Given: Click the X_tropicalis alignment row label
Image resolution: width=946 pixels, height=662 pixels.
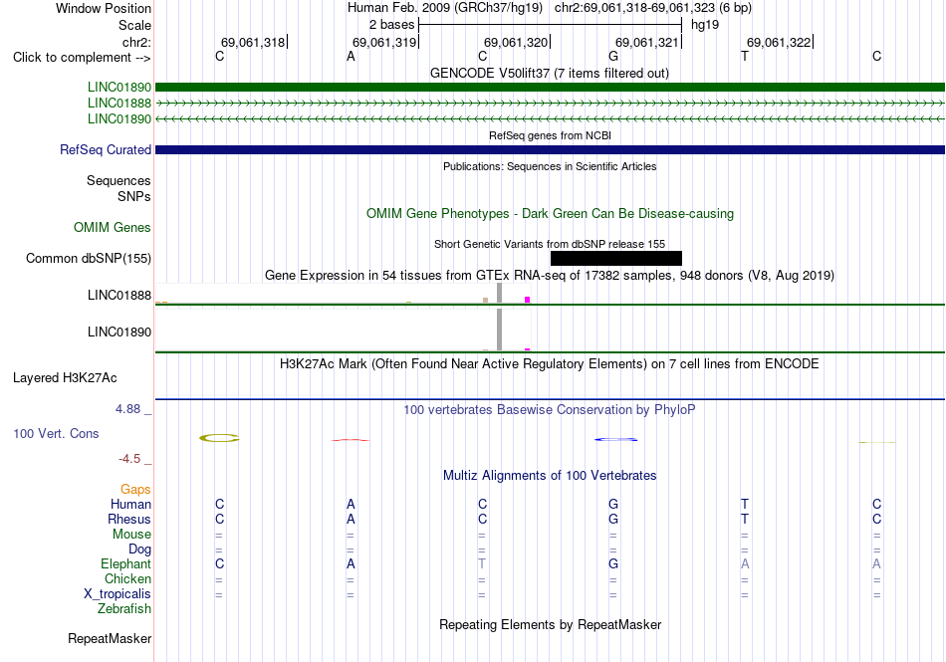Looking at the screenshot, I should (x=118, y=594).
